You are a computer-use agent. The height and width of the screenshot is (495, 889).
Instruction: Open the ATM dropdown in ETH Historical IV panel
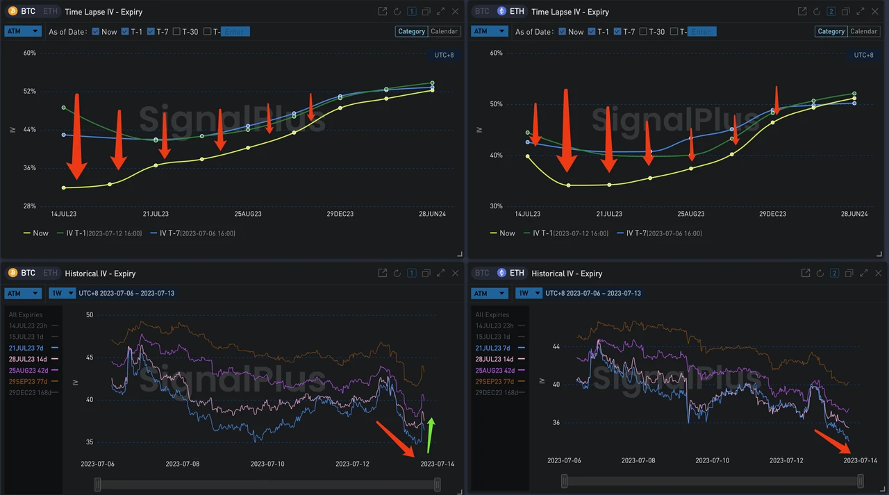(490, 294)
